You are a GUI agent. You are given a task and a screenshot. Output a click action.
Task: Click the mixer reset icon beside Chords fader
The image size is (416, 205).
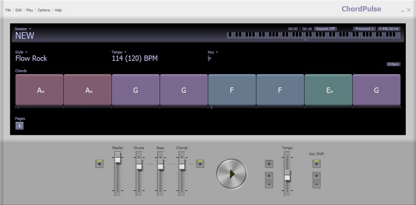pos(200,164)
